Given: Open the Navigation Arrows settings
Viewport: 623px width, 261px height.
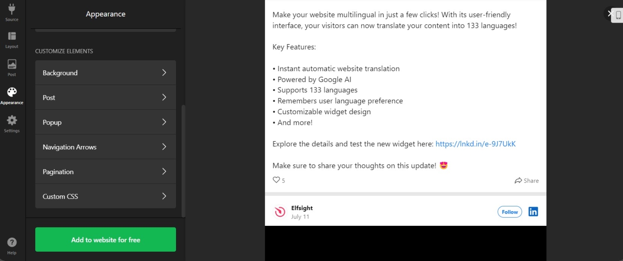Looking at the screenshot, I should tap(105, 146).
